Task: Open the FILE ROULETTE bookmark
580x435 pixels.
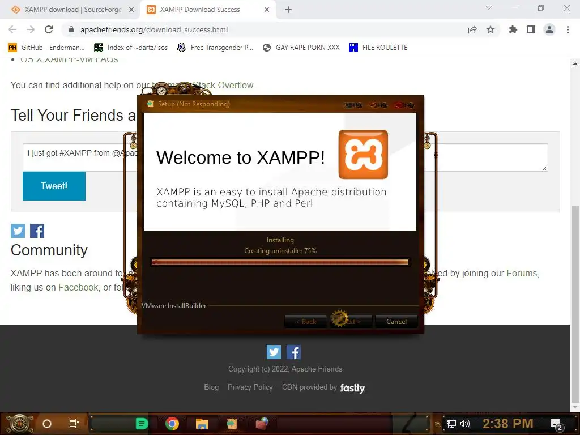Action: click(x=378, y=48)
